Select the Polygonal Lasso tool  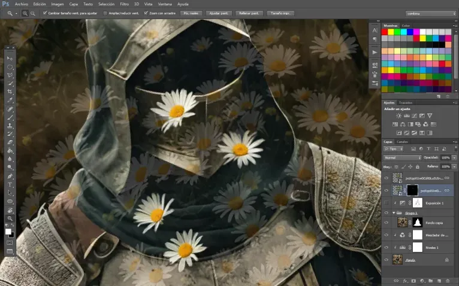click(x=10, y=75)
